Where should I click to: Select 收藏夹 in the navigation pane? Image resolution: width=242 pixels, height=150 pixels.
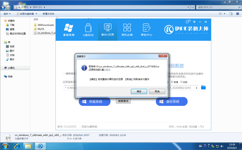pyautogui.click(x=10, y=21)
